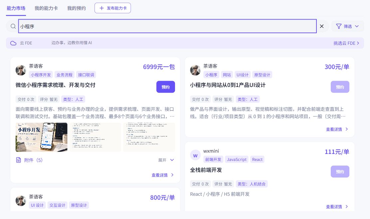The height and width of the screenshot is (219, 370).
Task: Open 查看详情 on the wxmini card
Action: [x=334, y=206]
